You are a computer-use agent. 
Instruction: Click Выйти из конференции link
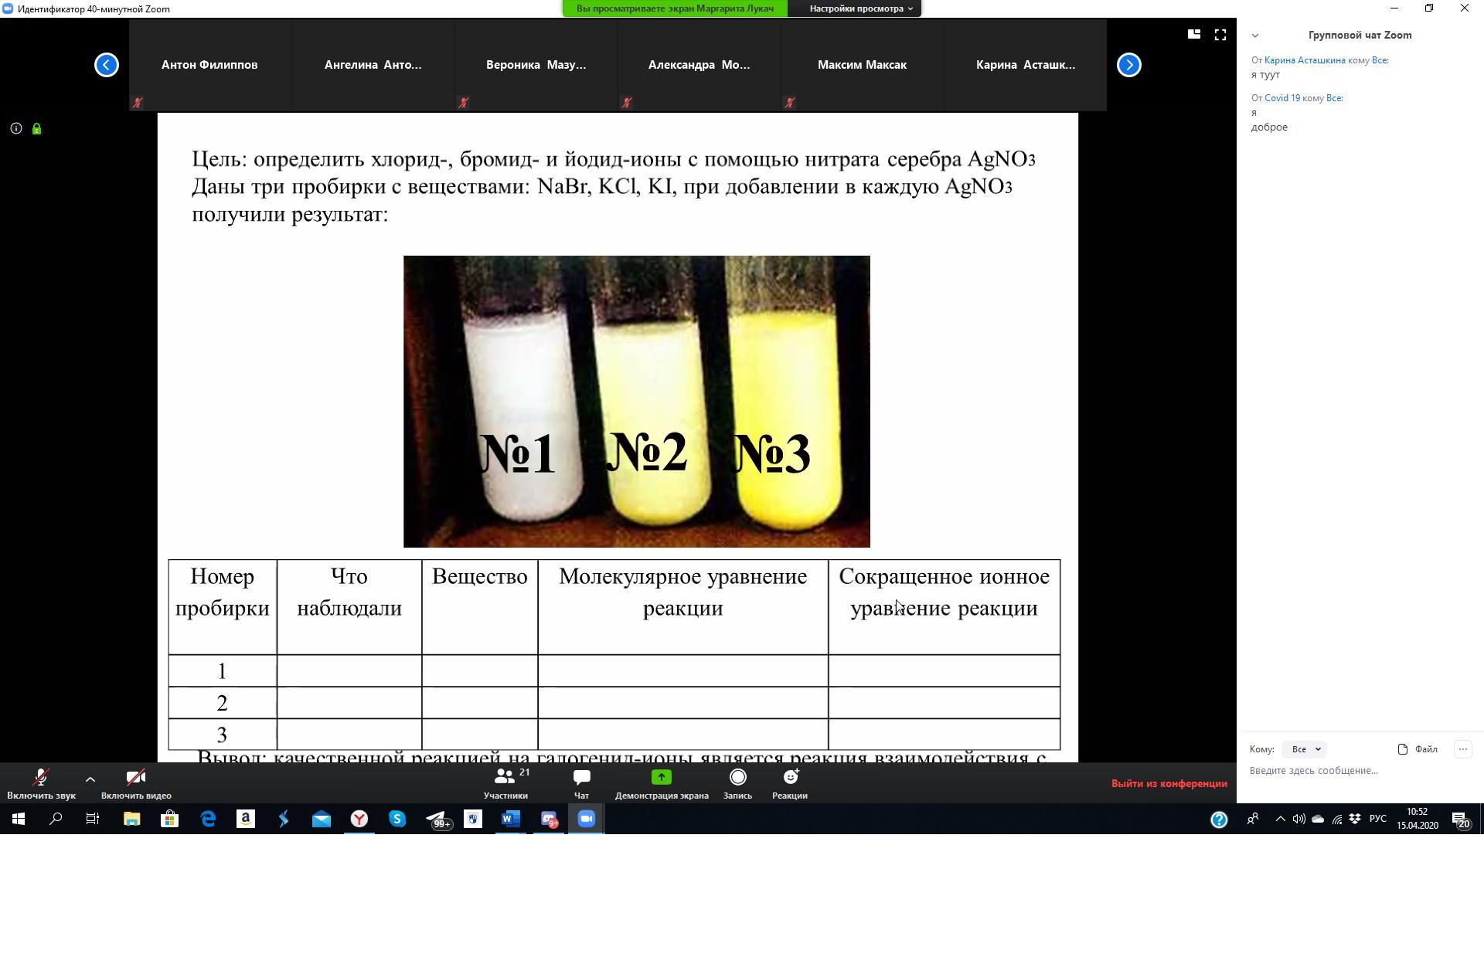pyautogui.click(x=1169, y=783)
